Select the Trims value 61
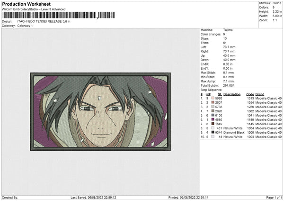This screenshot has width=284, height=201. (225, 43)
